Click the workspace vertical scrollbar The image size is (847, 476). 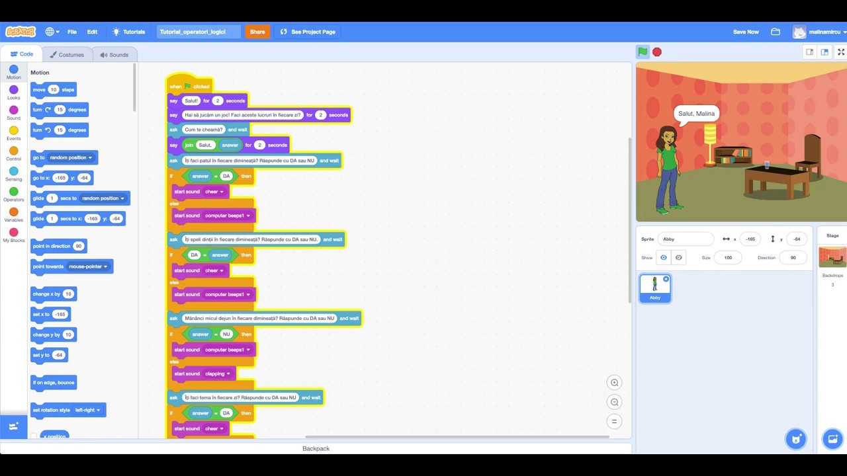(629, 219)
